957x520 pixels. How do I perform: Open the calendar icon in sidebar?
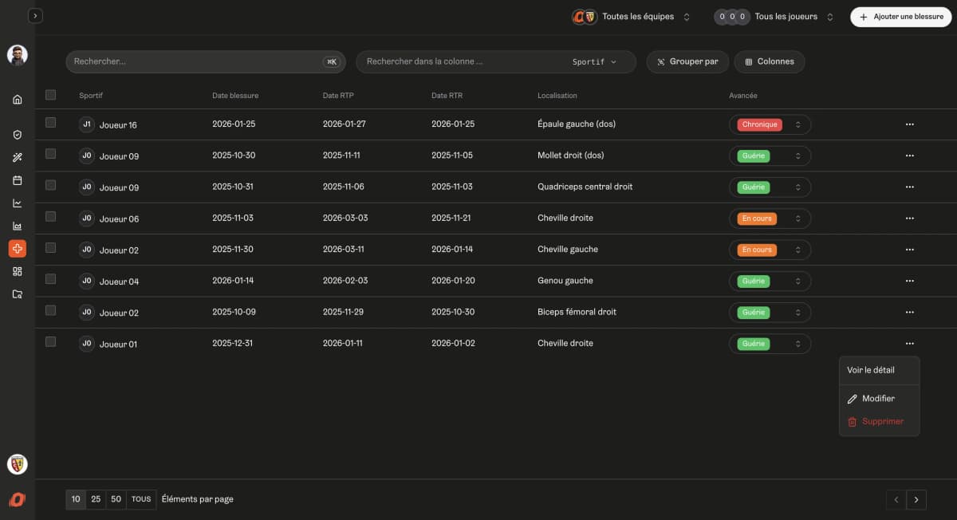pyautogui.click(x=18, y=180)
